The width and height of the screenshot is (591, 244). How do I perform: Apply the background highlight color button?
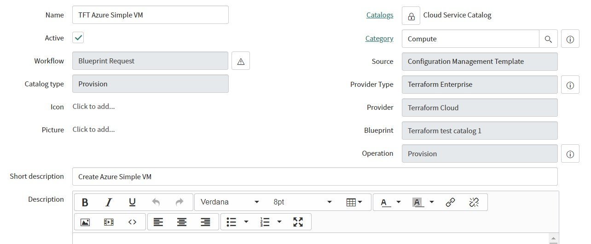[418, 202]
